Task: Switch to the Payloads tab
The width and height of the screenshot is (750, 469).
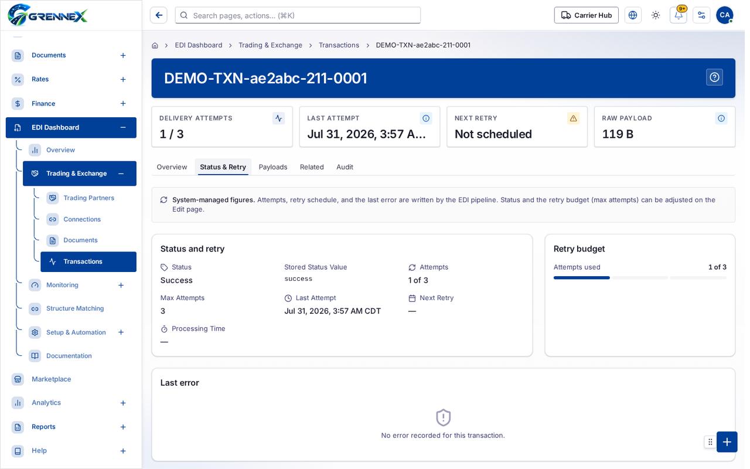Action: coord(273,167)
